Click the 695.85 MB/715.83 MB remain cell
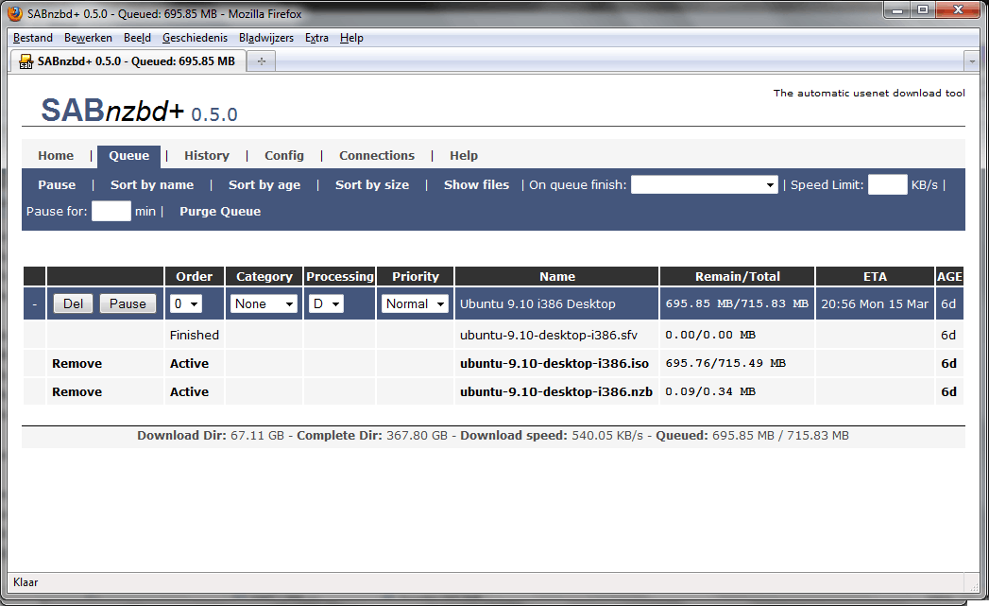Viewport: 989px width, 606px height. tap(737, 303)
